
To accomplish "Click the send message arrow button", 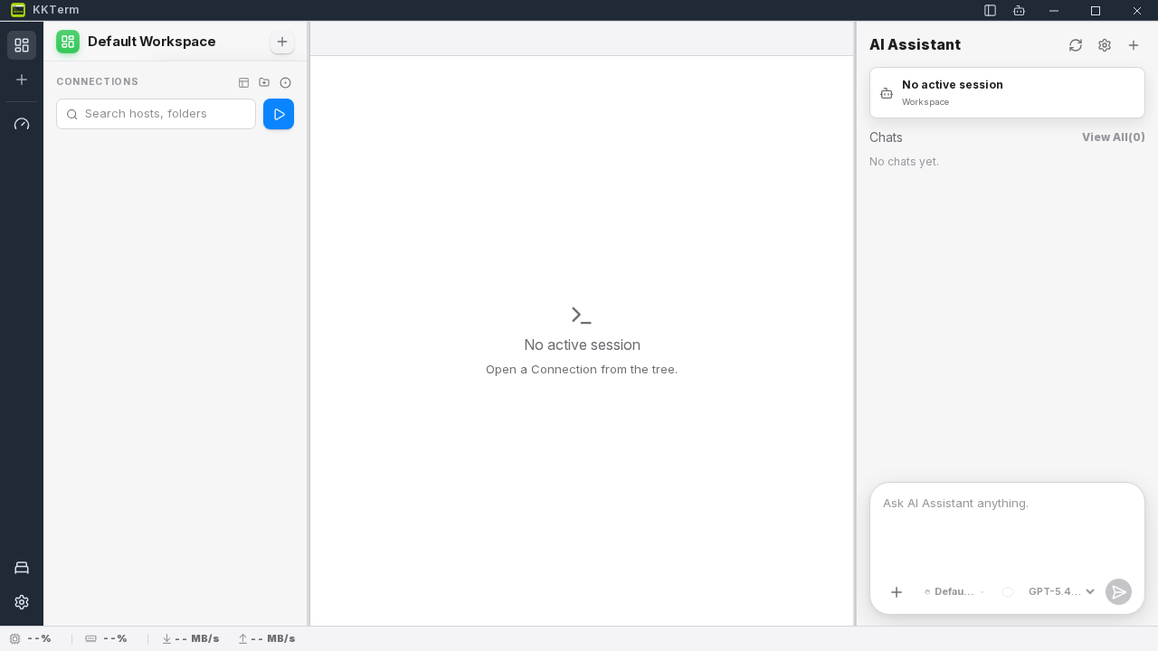I will 1119,592.
